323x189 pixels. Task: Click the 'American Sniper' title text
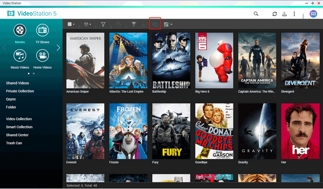click(x=78, y=91)
